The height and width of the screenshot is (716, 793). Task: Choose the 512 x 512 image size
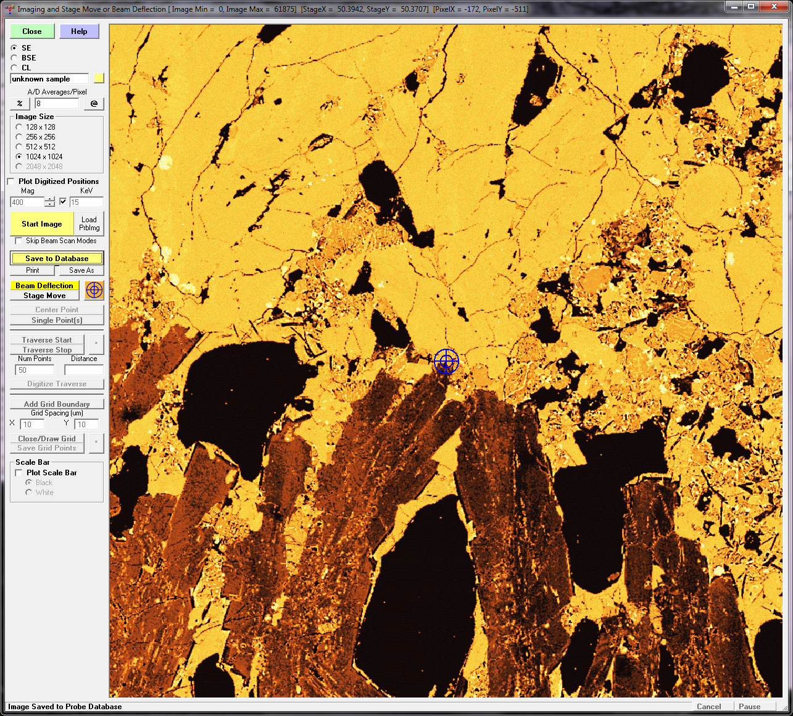(x=19, y=147)
